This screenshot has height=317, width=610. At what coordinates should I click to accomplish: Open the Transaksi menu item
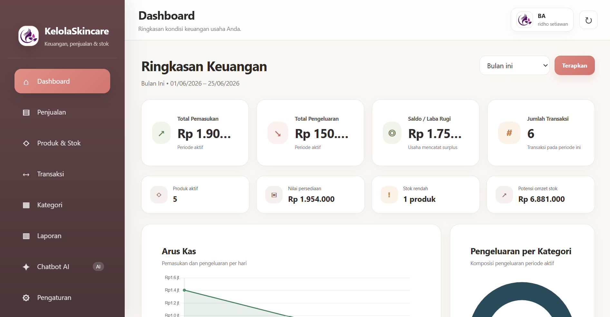pyautogui.click(x=62, y=174)
